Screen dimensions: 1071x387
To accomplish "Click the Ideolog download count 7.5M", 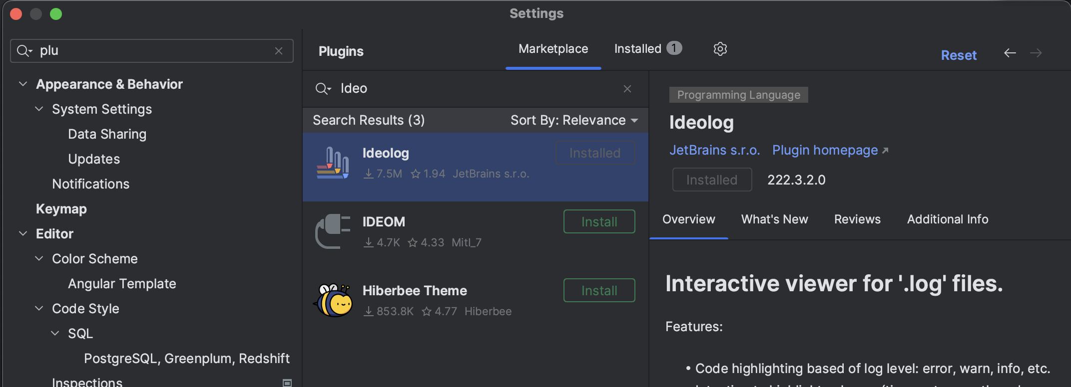I will tap(383, 174).
